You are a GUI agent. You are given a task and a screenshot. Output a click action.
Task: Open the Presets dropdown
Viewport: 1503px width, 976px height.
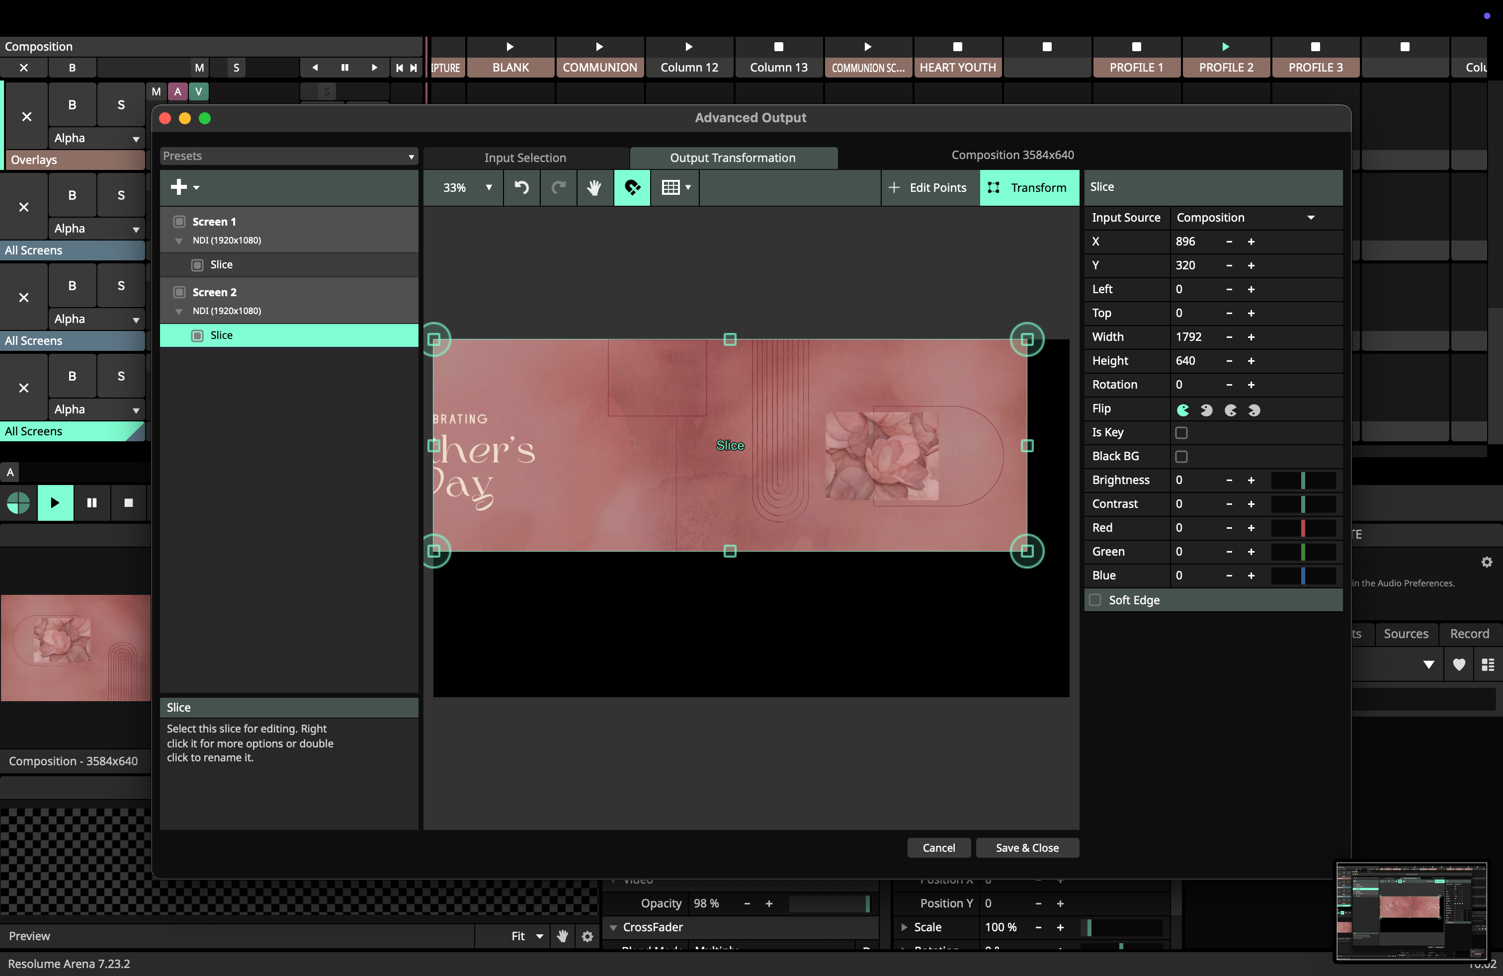point(289,156)
